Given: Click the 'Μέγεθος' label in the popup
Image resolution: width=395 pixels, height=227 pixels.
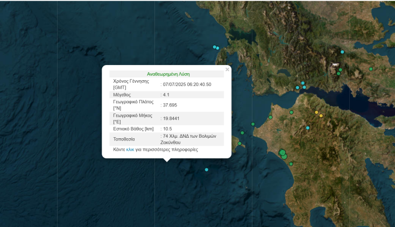Looking at the screenshot, I should (x=122, y=95).
